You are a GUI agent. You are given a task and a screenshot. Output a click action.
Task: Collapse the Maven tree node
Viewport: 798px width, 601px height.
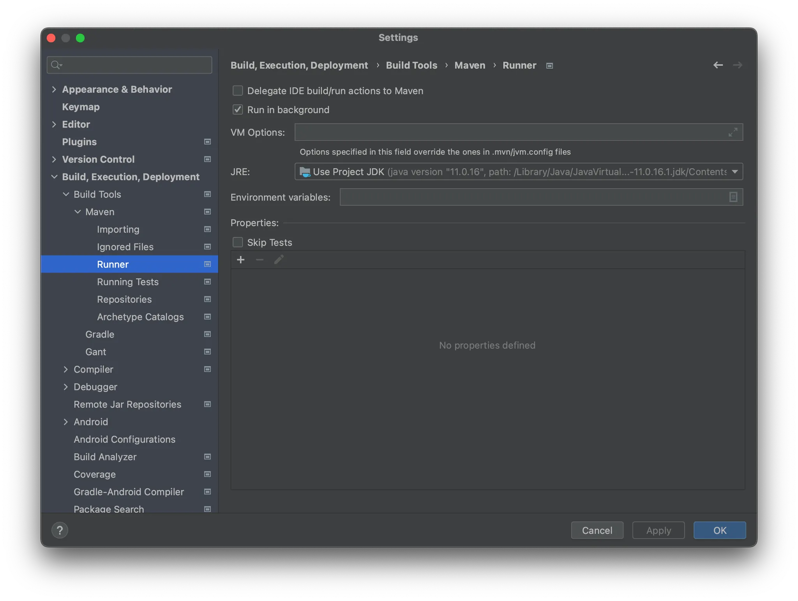pos(78,212)
